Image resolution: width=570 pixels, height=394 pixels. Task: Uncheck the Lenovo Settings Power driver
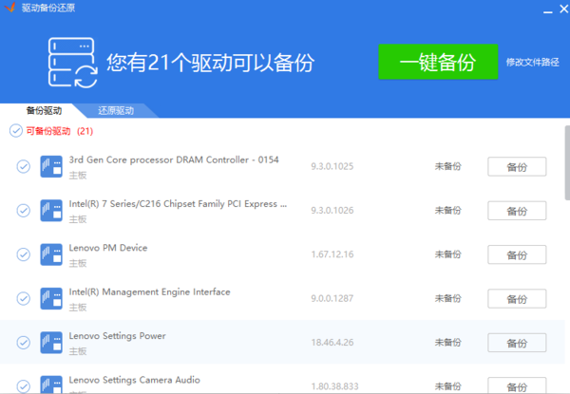[x=24, y=343]
